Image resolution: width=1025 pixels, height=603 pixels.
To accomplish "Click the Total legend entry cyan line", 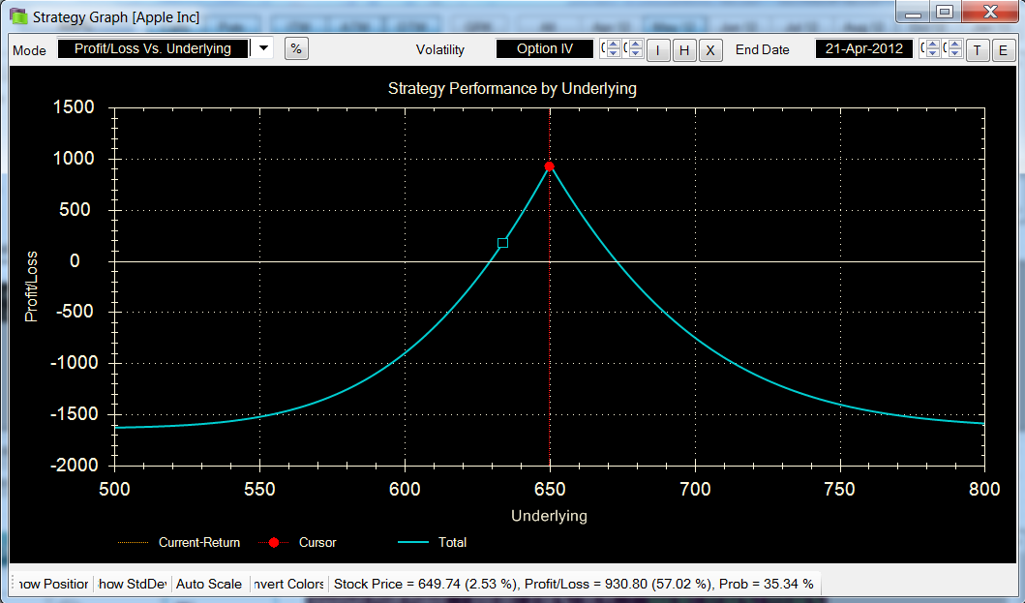I will tap(413, 542).
